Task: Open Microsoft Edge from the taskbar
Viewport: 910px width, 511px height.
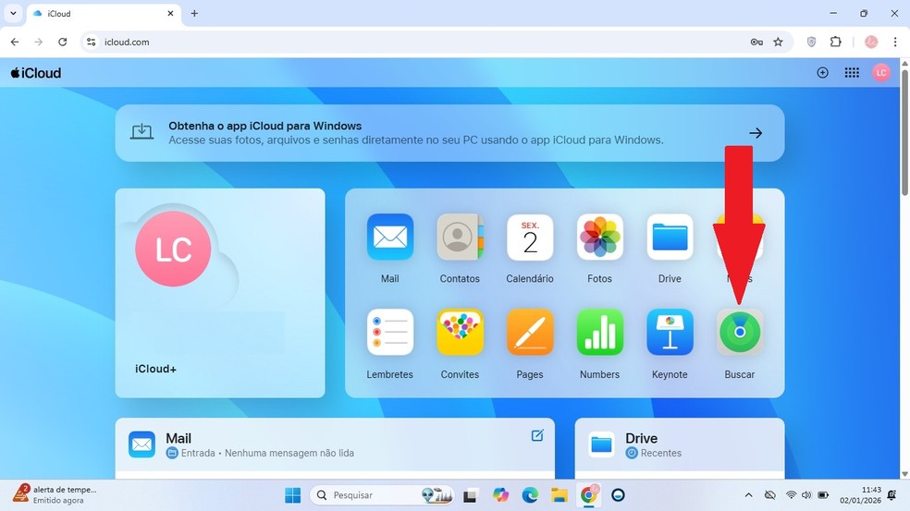Action: coord(529,494)
